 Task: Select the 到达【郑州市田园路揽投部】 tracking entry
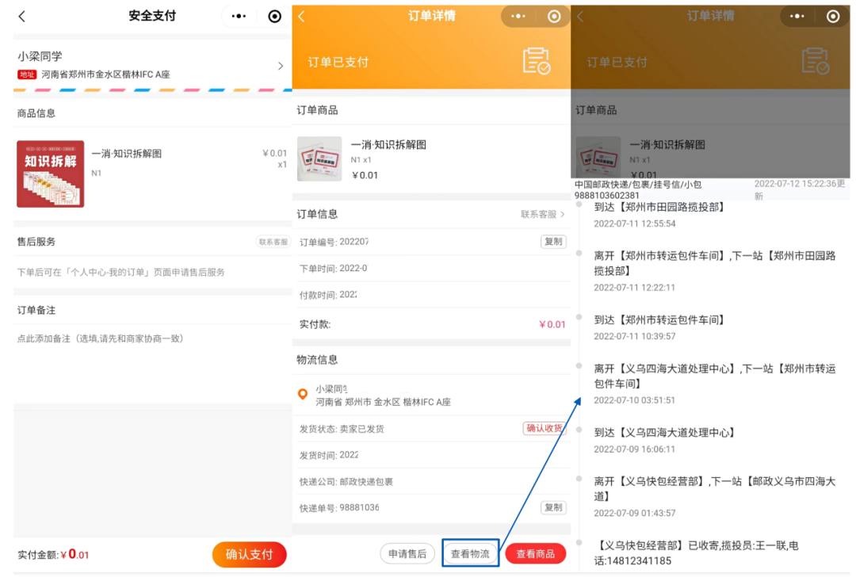(x=659, y=208)
